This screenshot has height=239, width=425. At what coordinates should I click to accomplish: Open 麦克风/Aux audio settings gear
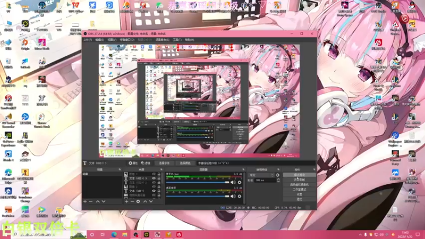pos(240,182)
